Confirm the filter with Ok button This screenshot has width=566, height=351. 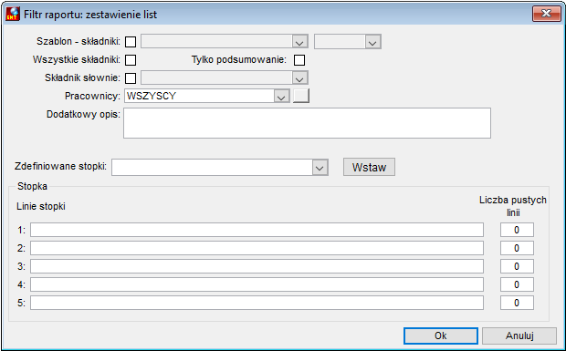[x=441, y=336]
